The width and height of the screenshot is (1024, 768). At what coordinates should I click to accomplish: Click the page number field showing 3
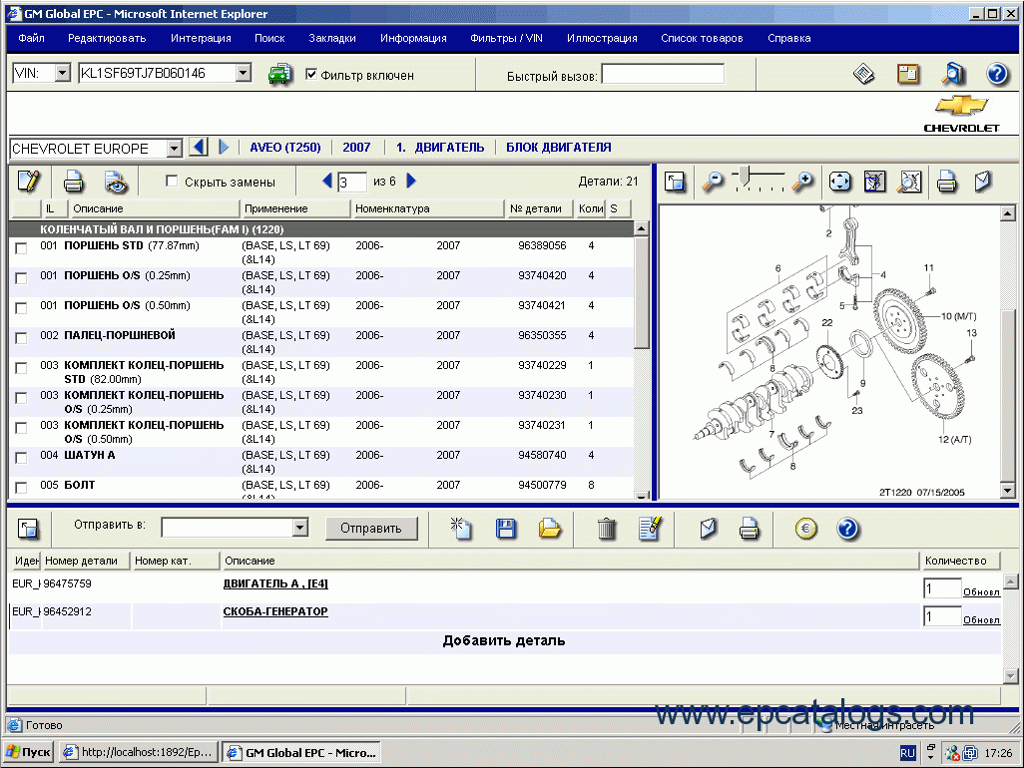click(351, 183)
